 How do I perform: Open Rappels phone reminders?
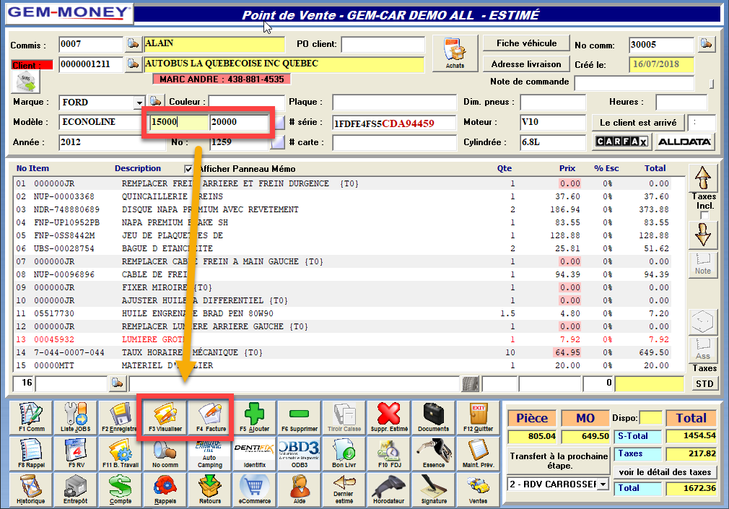pos(165,489)
